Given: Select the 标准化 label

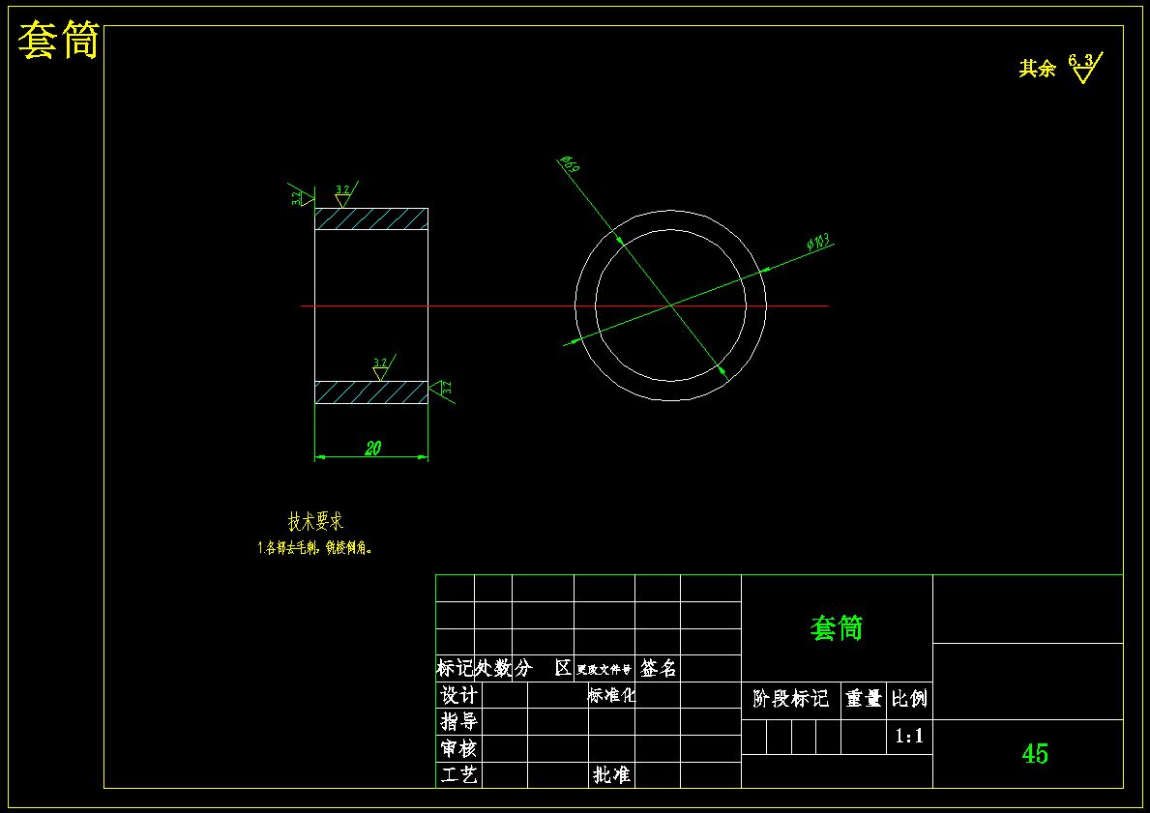Looking at the screenshot, I should click(611, 694).
